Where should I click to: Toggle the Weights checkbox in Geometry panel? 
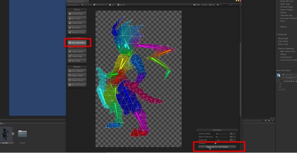click(x=215, y=143)
